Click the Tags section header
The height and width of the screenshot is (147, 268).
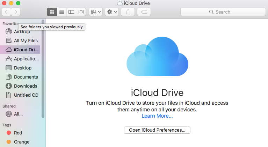(x=7, y=125)
